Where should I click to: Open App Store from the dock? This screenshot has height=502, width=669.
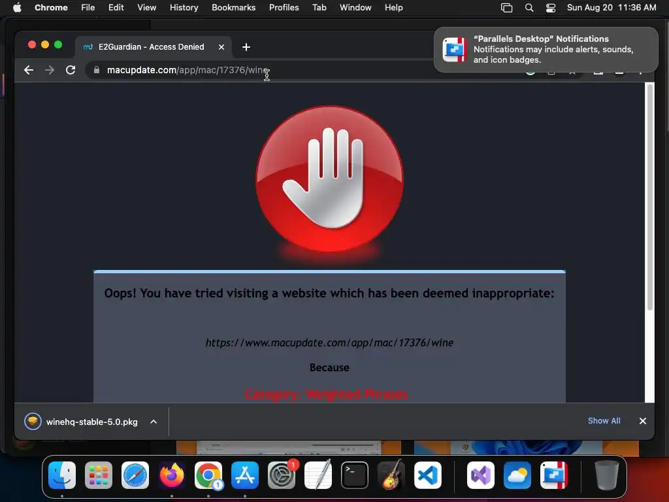click(245, 475)
